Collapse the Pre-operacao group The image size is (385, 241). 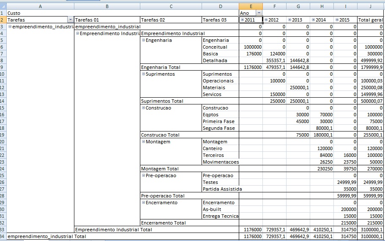coord(143,175)
